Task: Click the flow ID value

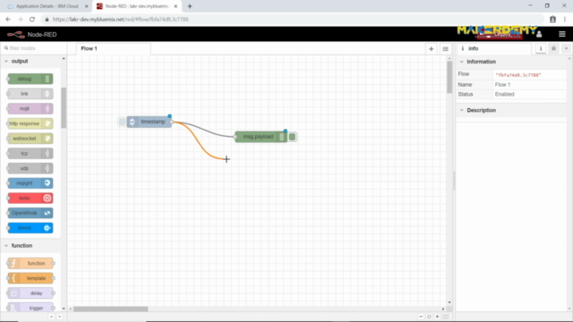Action: (517, 75)
